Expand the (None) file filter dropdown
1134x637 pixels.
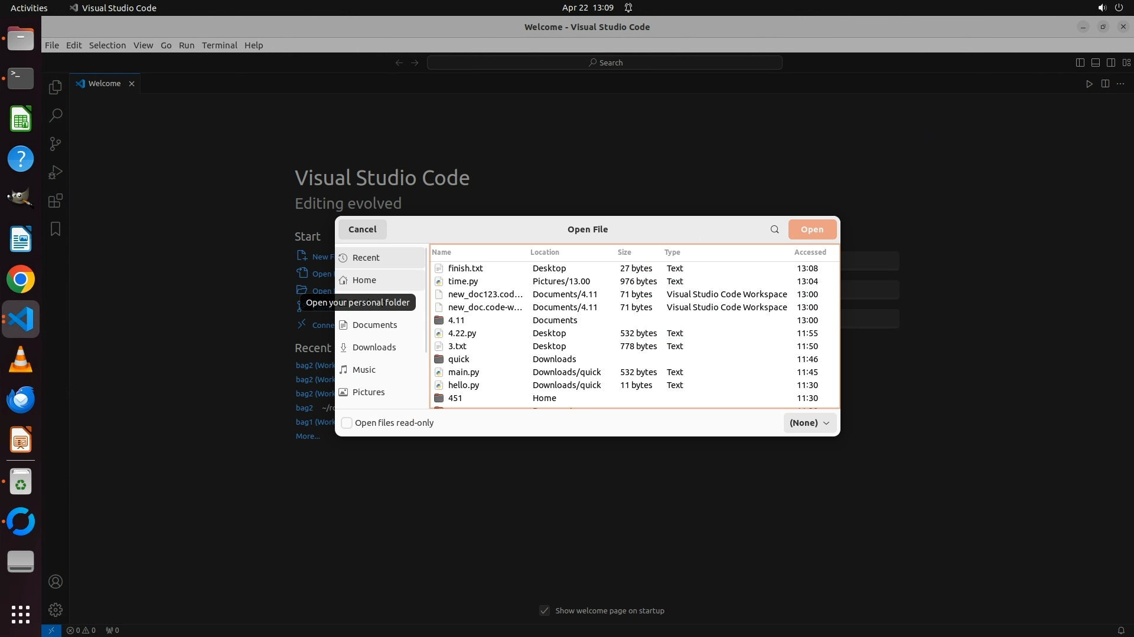coord(809,423)
